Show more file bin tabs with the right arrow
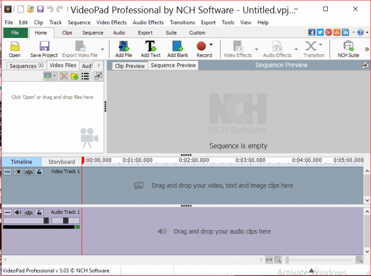371x276 pixels. click(x=99, y=65)
